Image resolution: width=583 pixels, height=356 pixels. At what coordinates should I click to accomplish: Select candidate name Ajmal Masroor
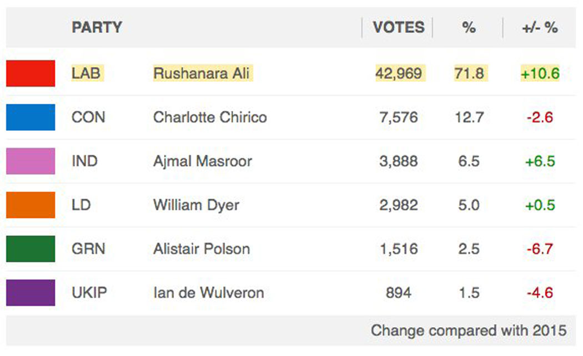[203, 161]
